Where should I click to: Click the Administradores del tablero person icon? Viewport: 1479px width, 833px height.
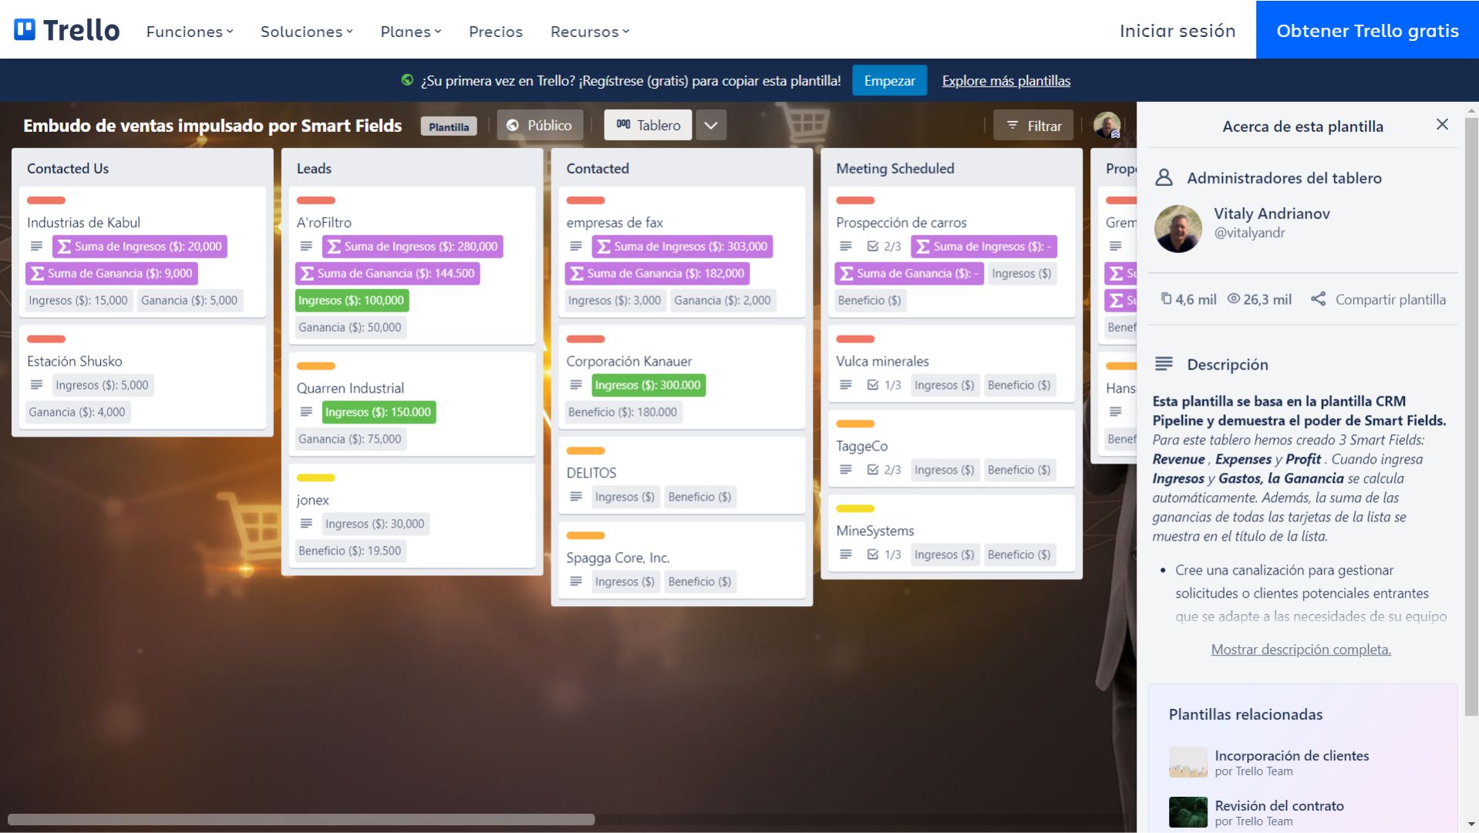pyautogui.click(x=1164, y=177)
